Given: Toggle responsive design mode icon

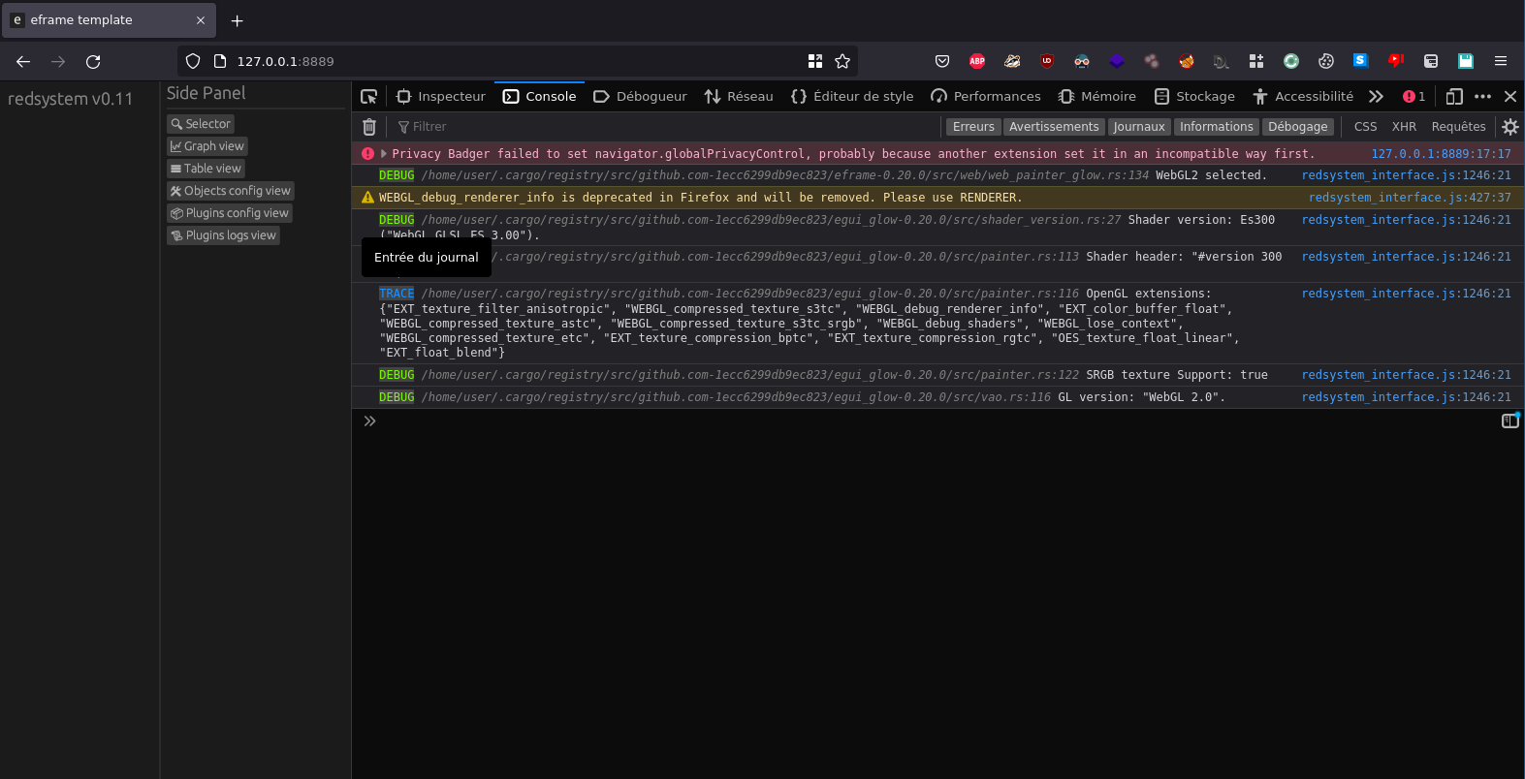Looking at the screenshot, I should 1453,96.
